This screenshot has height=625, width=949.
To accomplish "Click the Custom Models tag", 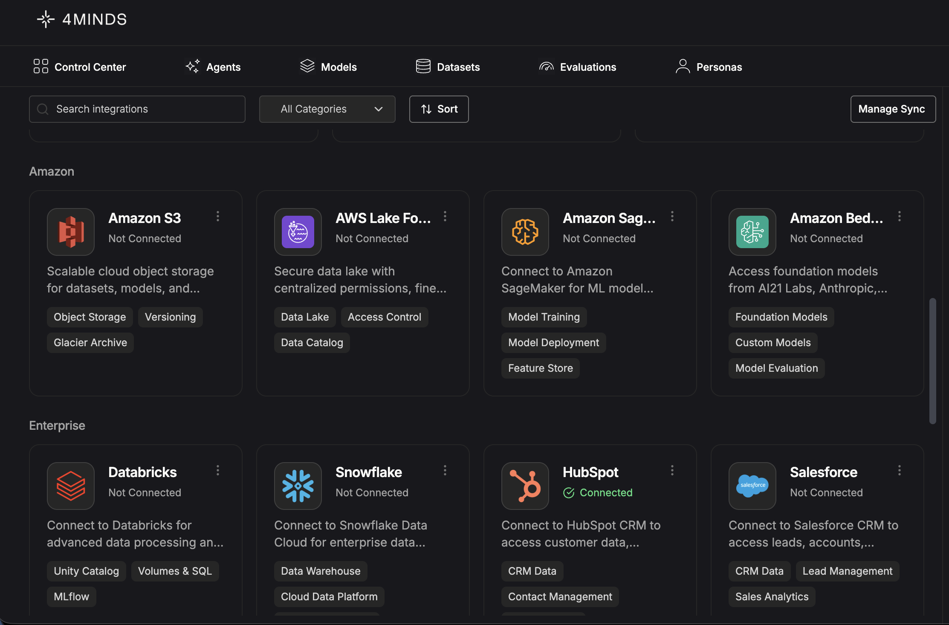I will 773,343.
